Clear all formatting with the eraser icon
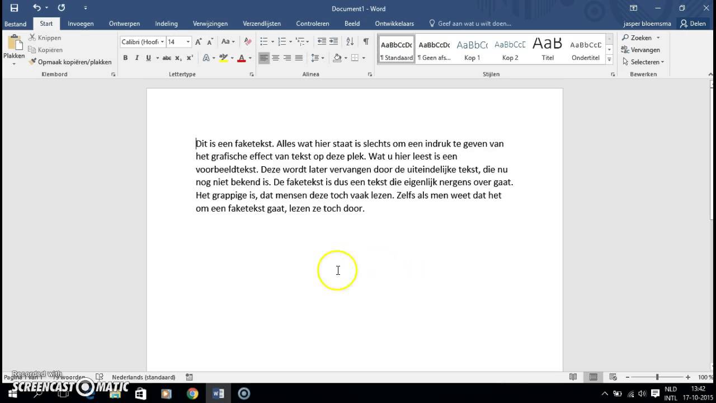The height and width of the screenshot is (403, 716). click(x=248, y=41)
